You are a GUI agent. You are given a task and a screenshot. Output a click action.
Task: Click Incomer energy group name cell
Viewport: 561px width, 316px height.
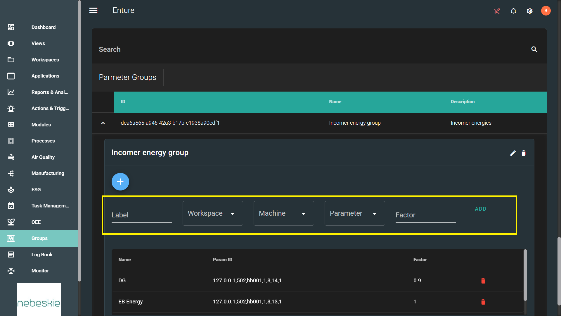[355, 123]
